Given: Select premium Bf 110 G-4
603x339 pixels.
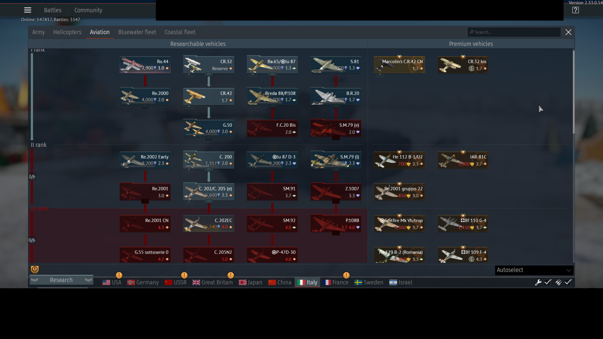Looking at the screenshot, I should (x=463, y=224).
